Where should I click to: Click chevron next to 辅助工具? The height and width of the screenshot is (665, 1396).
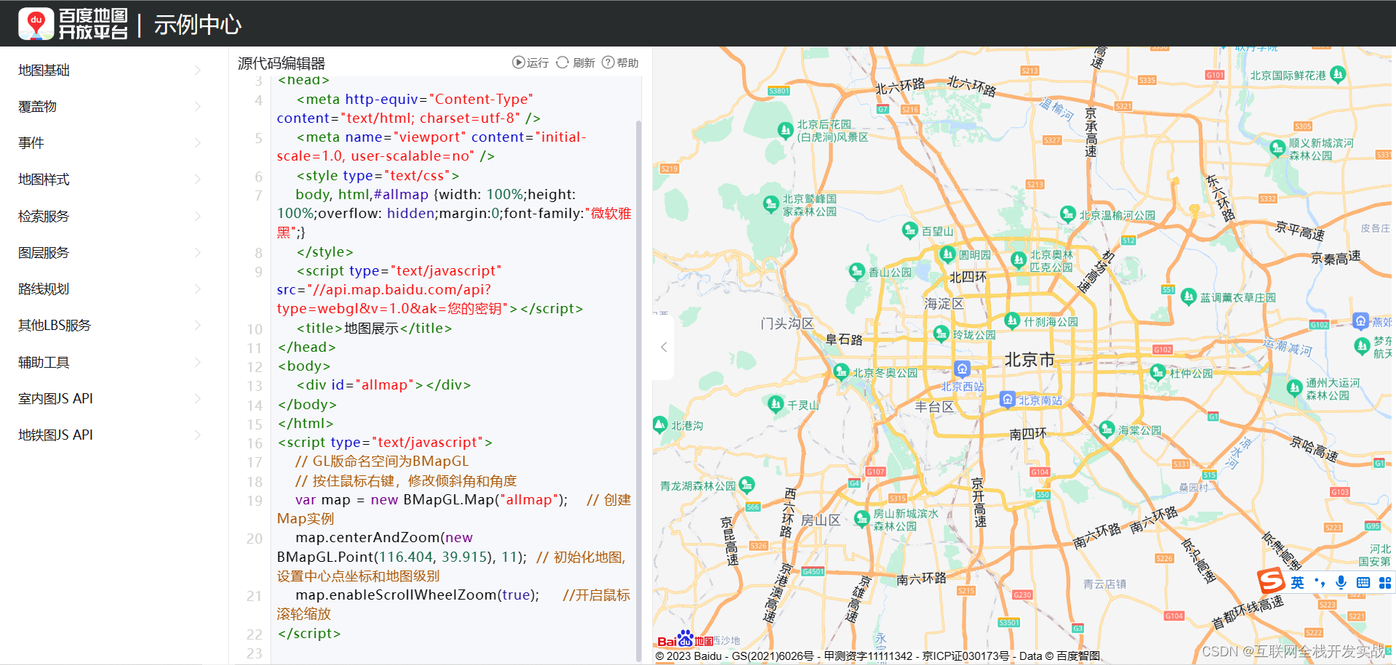point(198,362)
